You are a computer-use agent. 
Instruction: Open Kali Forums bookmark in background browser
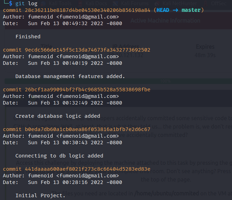click(x=131, y=3)
